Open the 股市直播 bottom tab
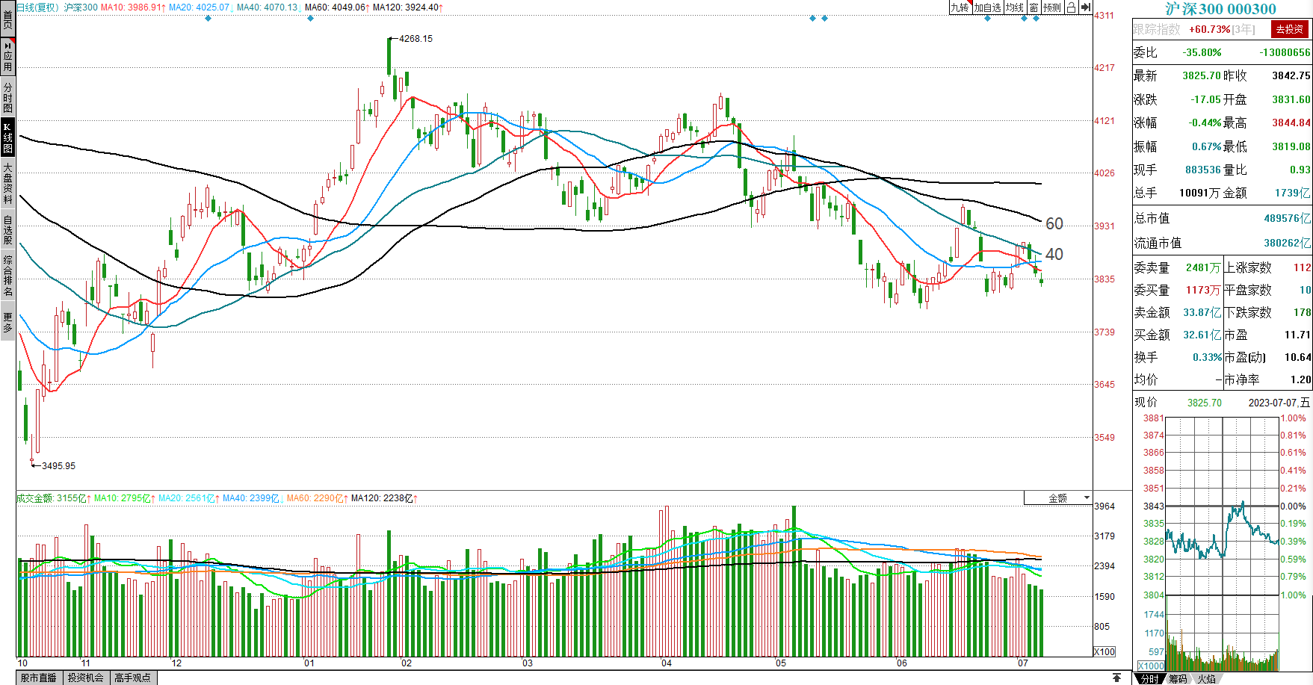 pyautogui.click(x=38, y=678)
